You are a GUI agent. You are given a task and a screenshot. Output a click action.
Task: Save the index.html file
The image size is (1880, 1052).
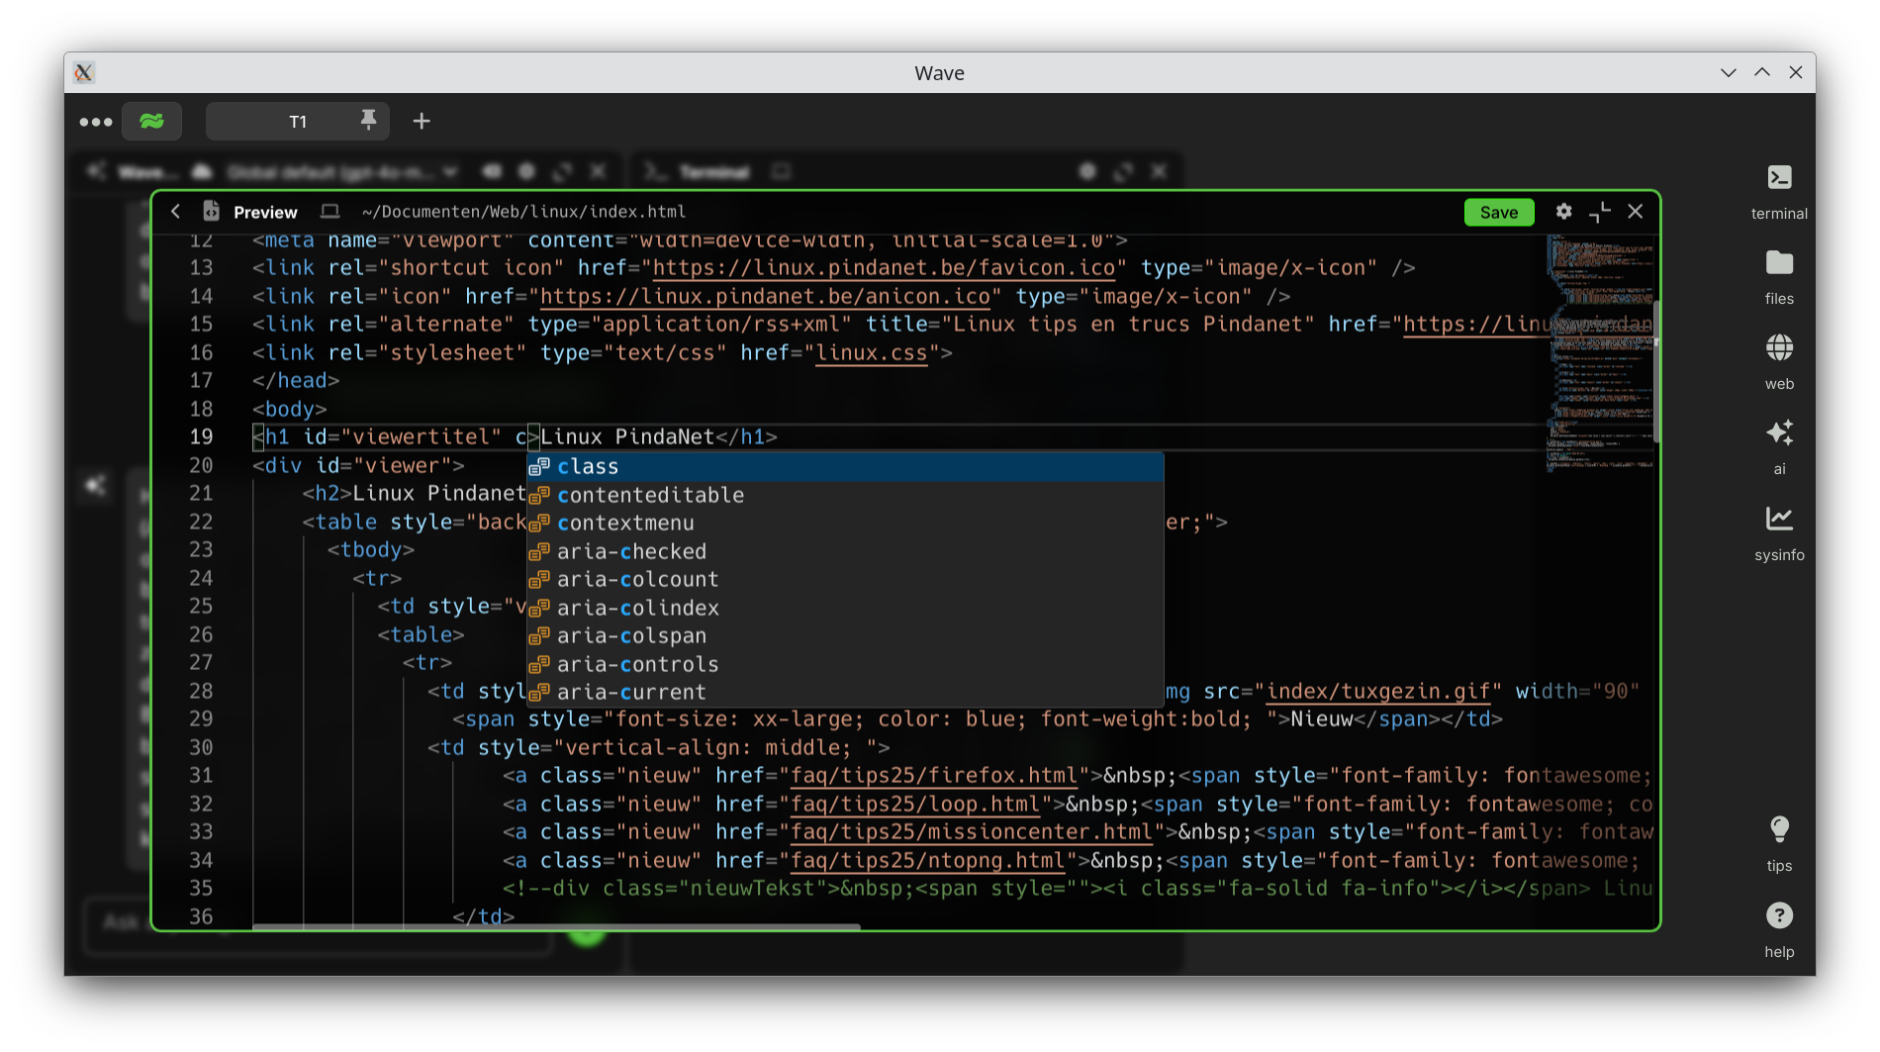pos(1498,212)
